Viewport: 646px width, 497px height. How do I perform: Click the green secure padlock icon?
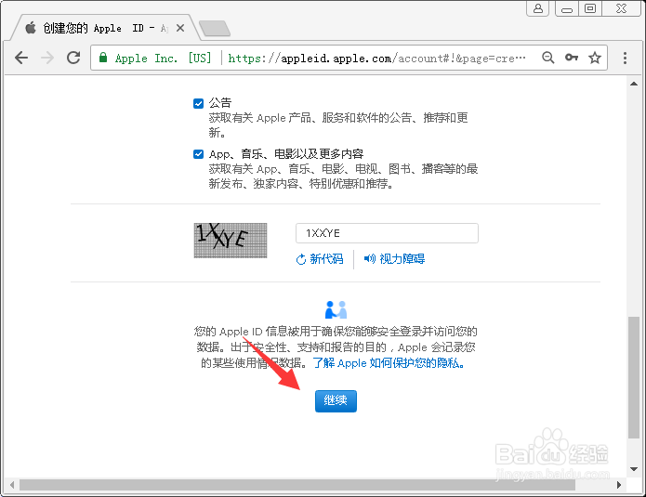(x=103, y=58)
